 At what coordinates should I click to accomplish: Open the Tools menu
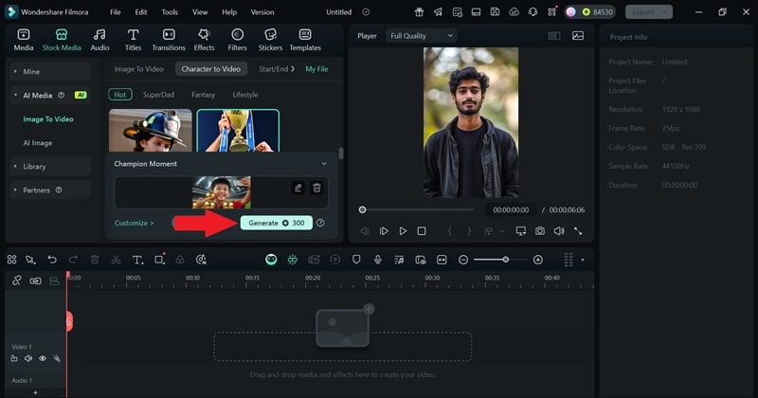(x=170, y=12)
